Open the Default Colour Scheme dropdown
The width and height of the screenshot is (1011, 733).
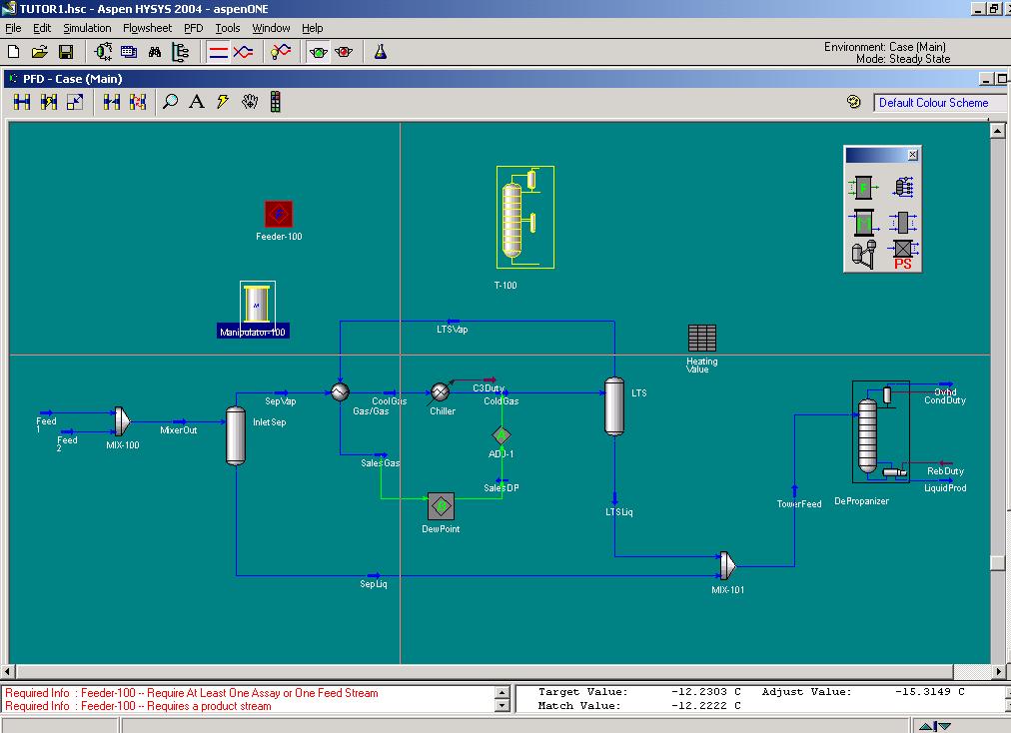click(939, 103)
